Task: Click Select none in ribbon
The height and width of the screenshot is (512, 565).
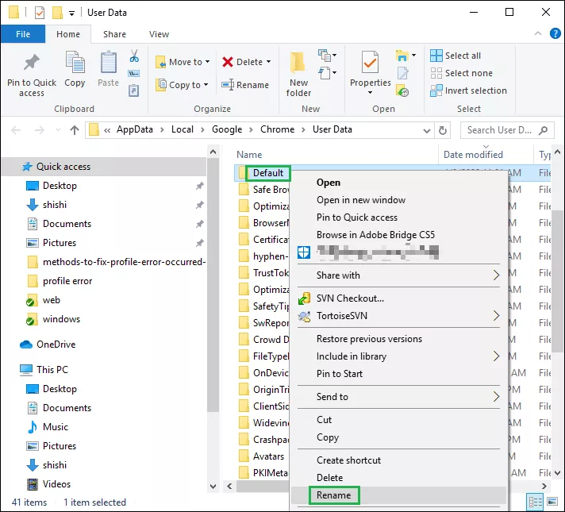Action: pyautogui.click(x=461, y=73)
